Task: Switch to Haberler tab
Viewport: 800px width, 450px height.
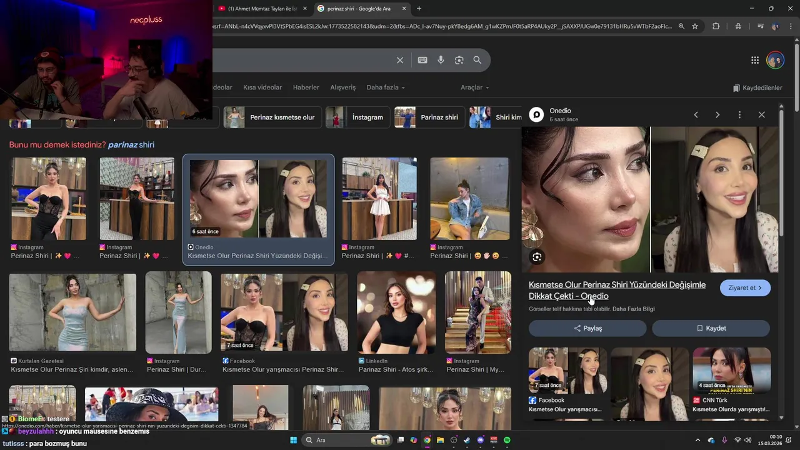Action: [x=306, y=87]
